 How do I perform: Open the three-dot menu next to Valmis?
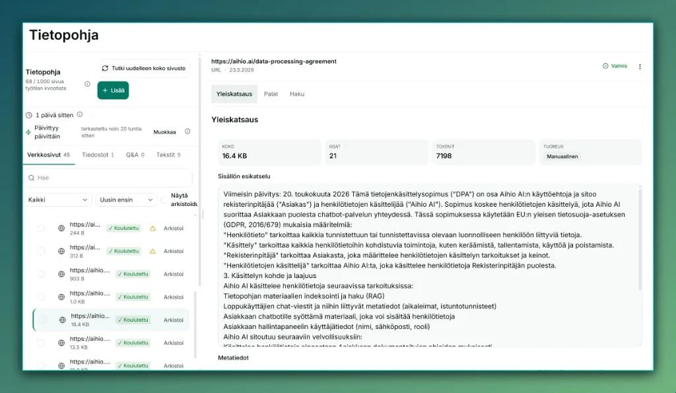[640, 67]
